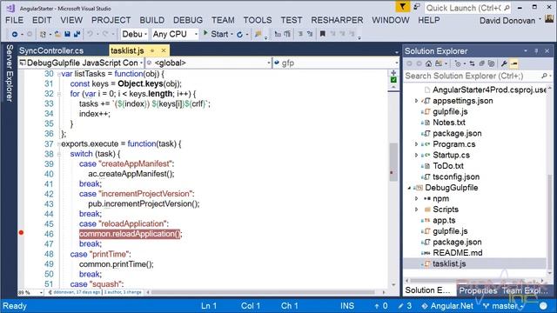Click the Pending Changes Filter clock icon
This screenshot has width=557, height=313.
pyautogui.click(x=458, y=63)
